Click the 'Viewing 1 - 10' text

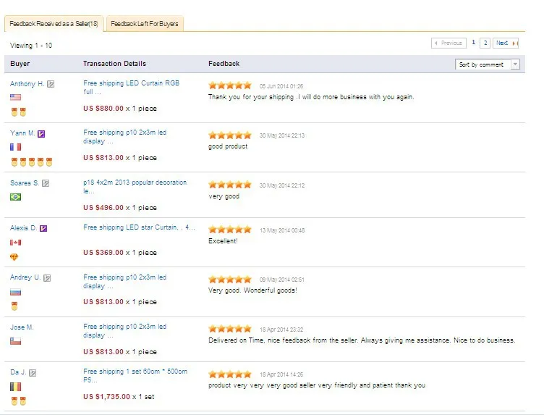click(x=31, y=46)
